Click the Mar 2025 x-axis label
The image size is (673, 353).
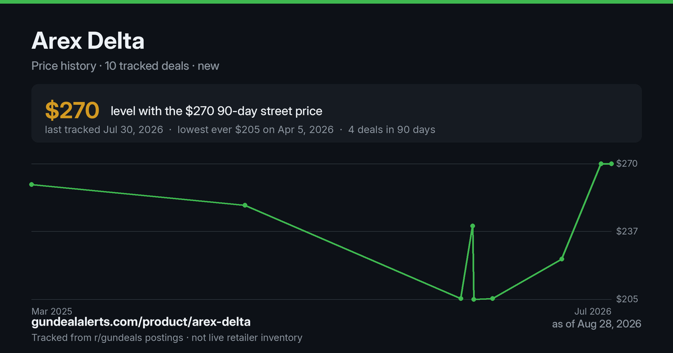tap(52, 311)
